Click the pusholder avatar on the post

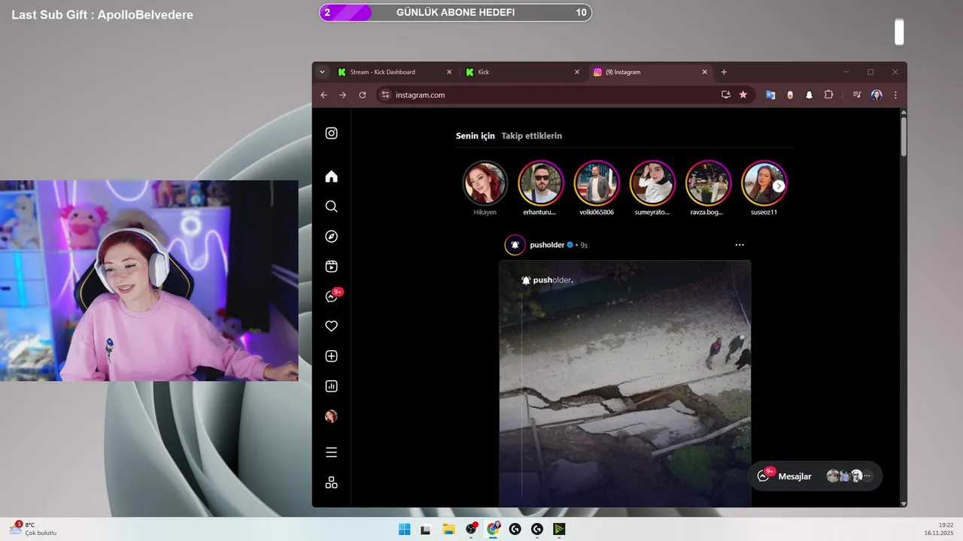[x=515, y=245]
